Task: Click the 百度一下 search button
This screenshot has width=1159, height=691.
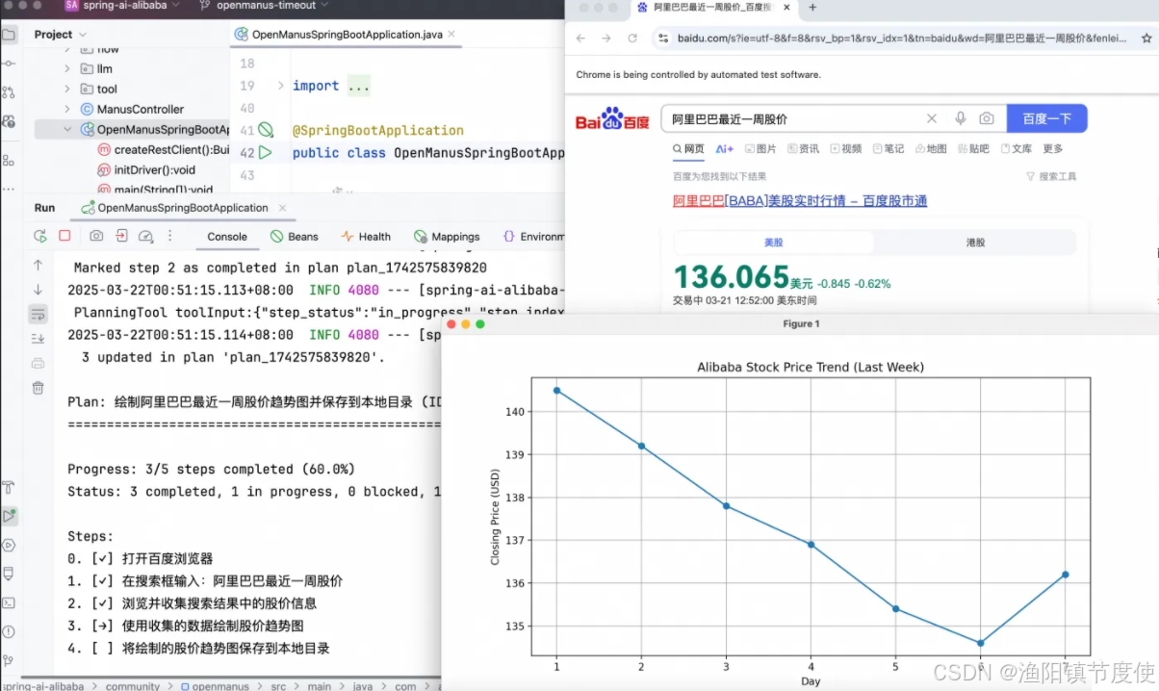Action: pyautogui.click(x=1046, y=118)
